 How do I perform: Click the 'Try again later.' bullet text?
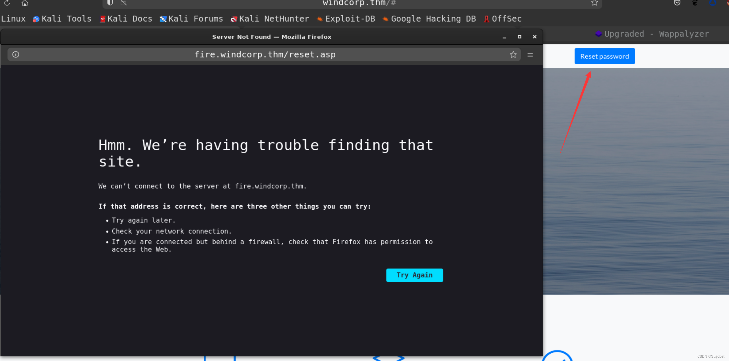(x=143, y=220)
